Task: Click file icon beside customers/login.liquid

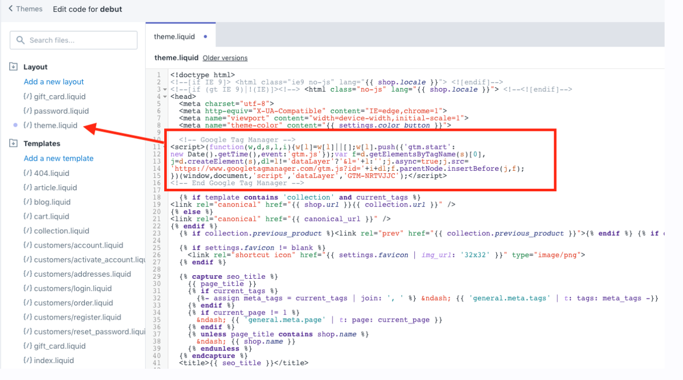Action: pos(28,288)
